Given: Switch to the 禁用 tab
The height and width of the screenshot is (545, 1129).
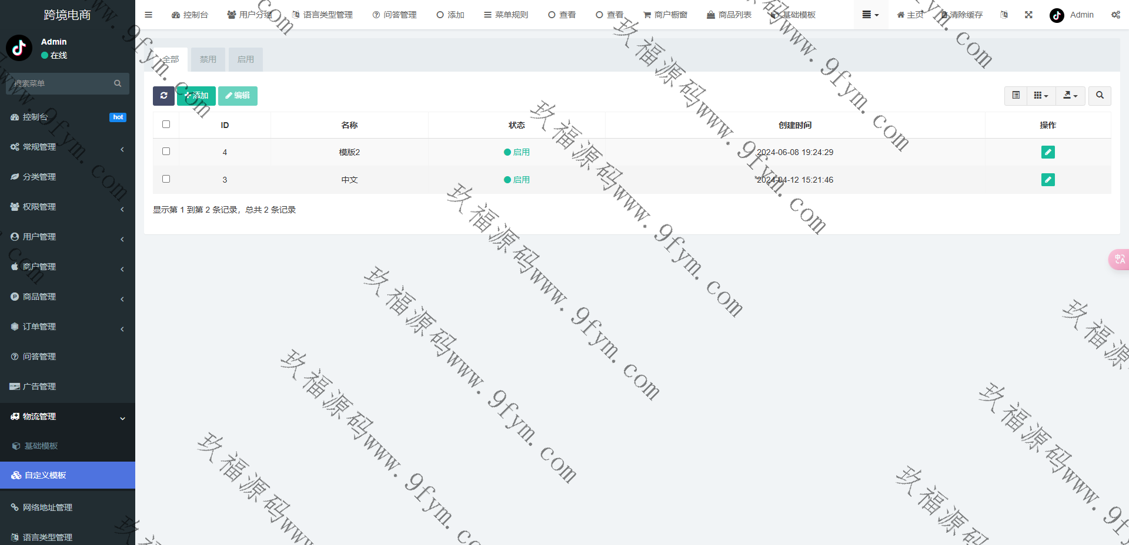Looking at the screenshot, I should [x=208, y=59].
